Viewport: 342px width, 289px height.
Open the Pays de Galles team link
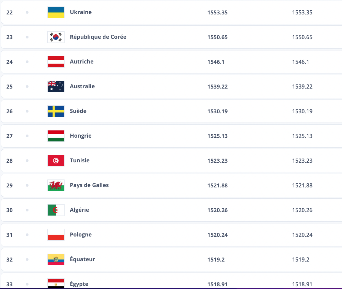click(x=89, y=185)
